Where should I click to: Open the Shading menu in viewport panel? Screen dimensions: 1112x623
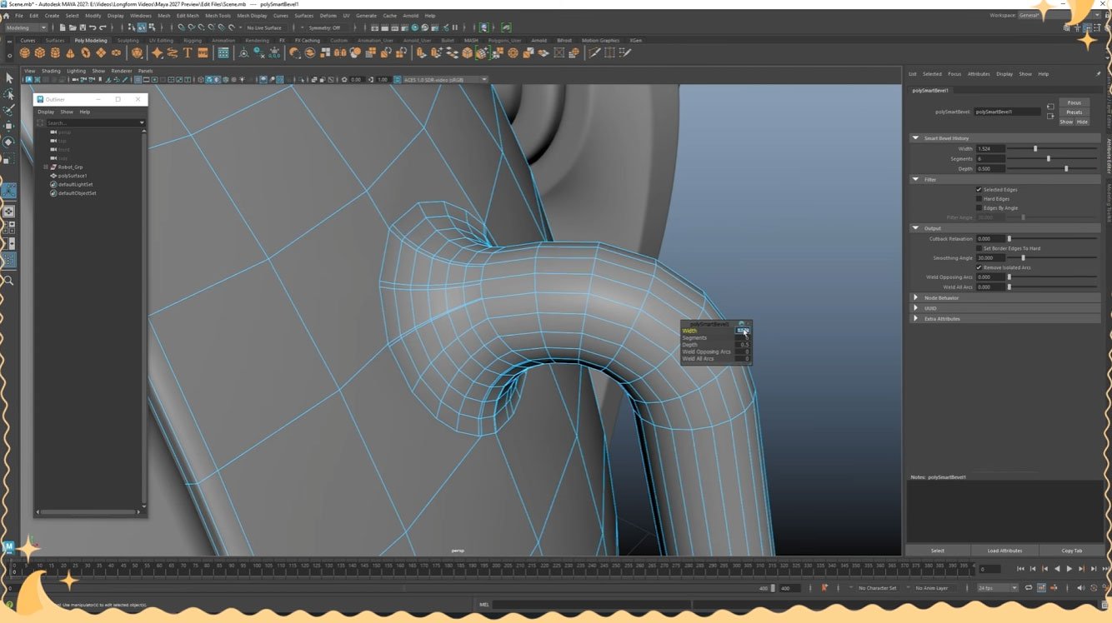(x=51, y=71)
